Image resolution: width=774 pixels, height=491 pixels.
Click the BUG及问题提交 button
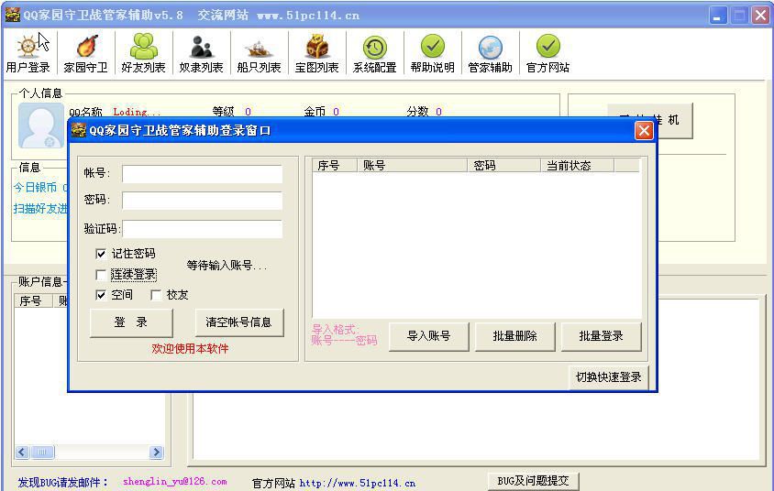(533, 481)
